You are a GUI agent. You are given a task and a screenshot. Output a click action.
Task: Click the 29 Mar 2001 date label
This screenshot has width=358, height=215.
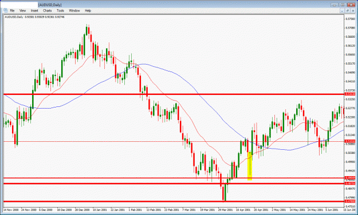tap(225, 210)
